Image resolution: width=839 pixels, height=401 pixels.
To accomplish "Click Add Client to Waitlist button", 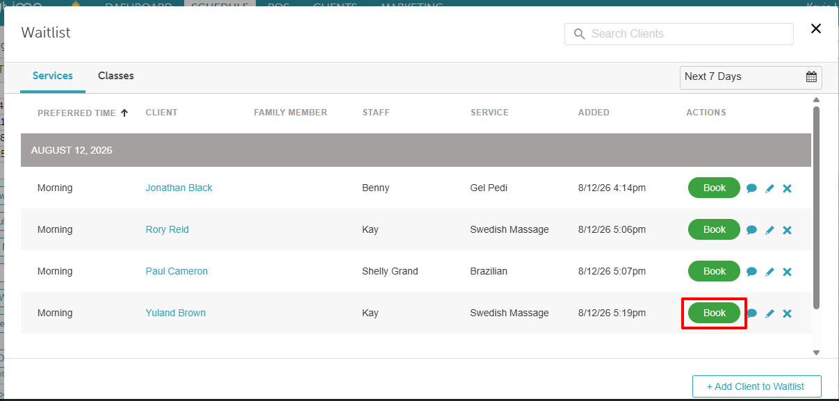I will point(757,386).
